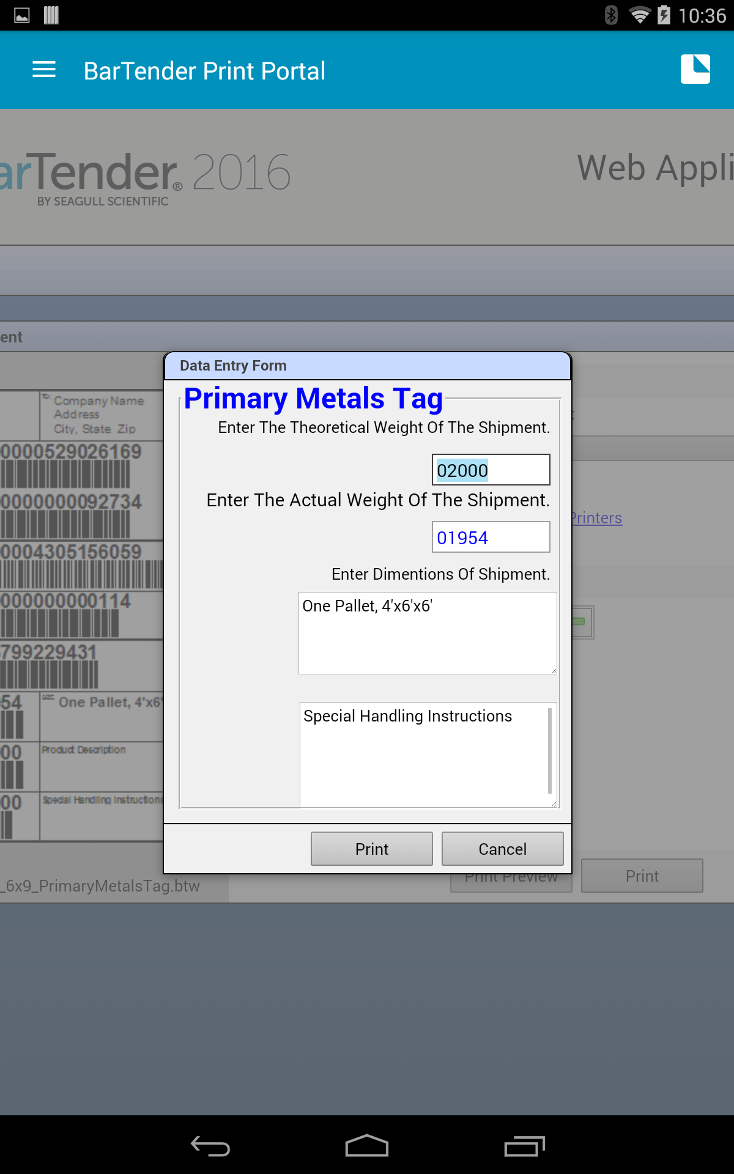Tap the document page icon in app bar
Viewport: 734px width, 1174px height.
[695, 69]
